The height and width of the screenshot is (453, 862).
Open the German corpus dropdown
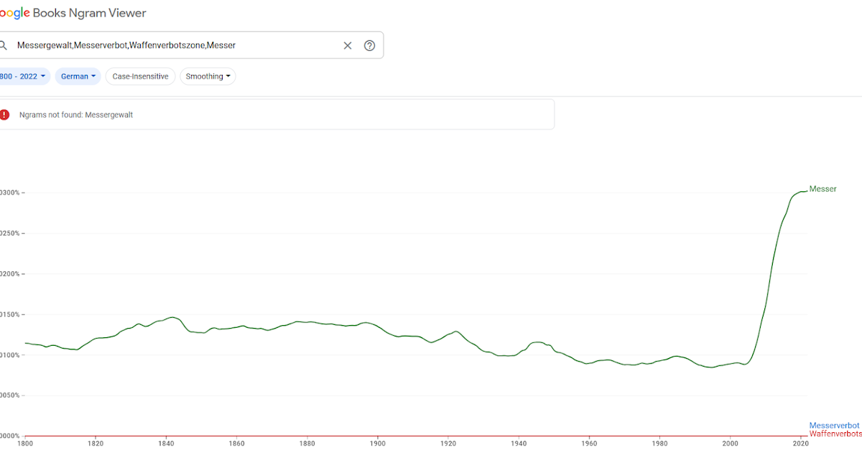(x=78, y=76)
